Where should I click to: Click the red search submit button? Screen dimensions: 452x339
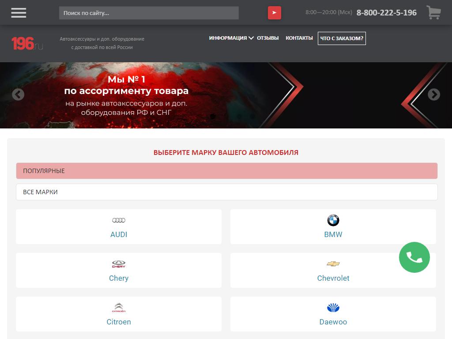click(274, 13)
